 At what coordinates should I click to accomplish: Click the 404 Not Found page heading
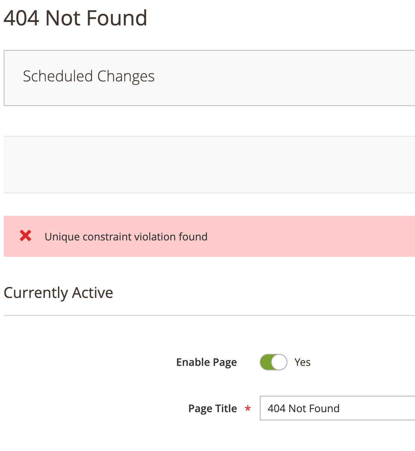pos(75,18)
